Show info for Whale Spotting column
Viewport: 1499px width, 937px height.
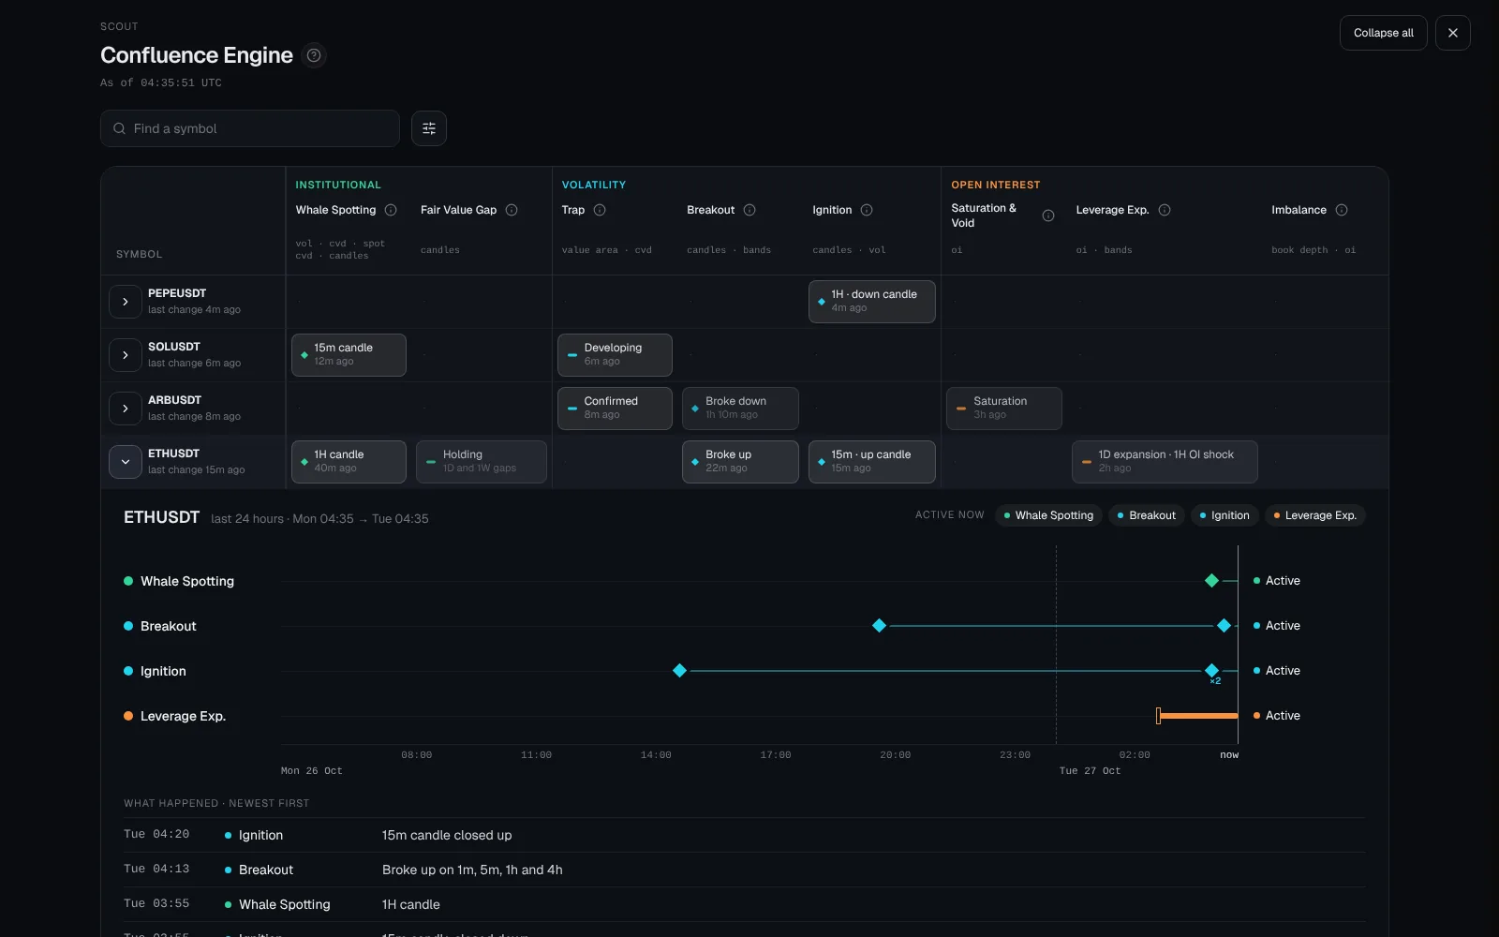click(391, 210)
